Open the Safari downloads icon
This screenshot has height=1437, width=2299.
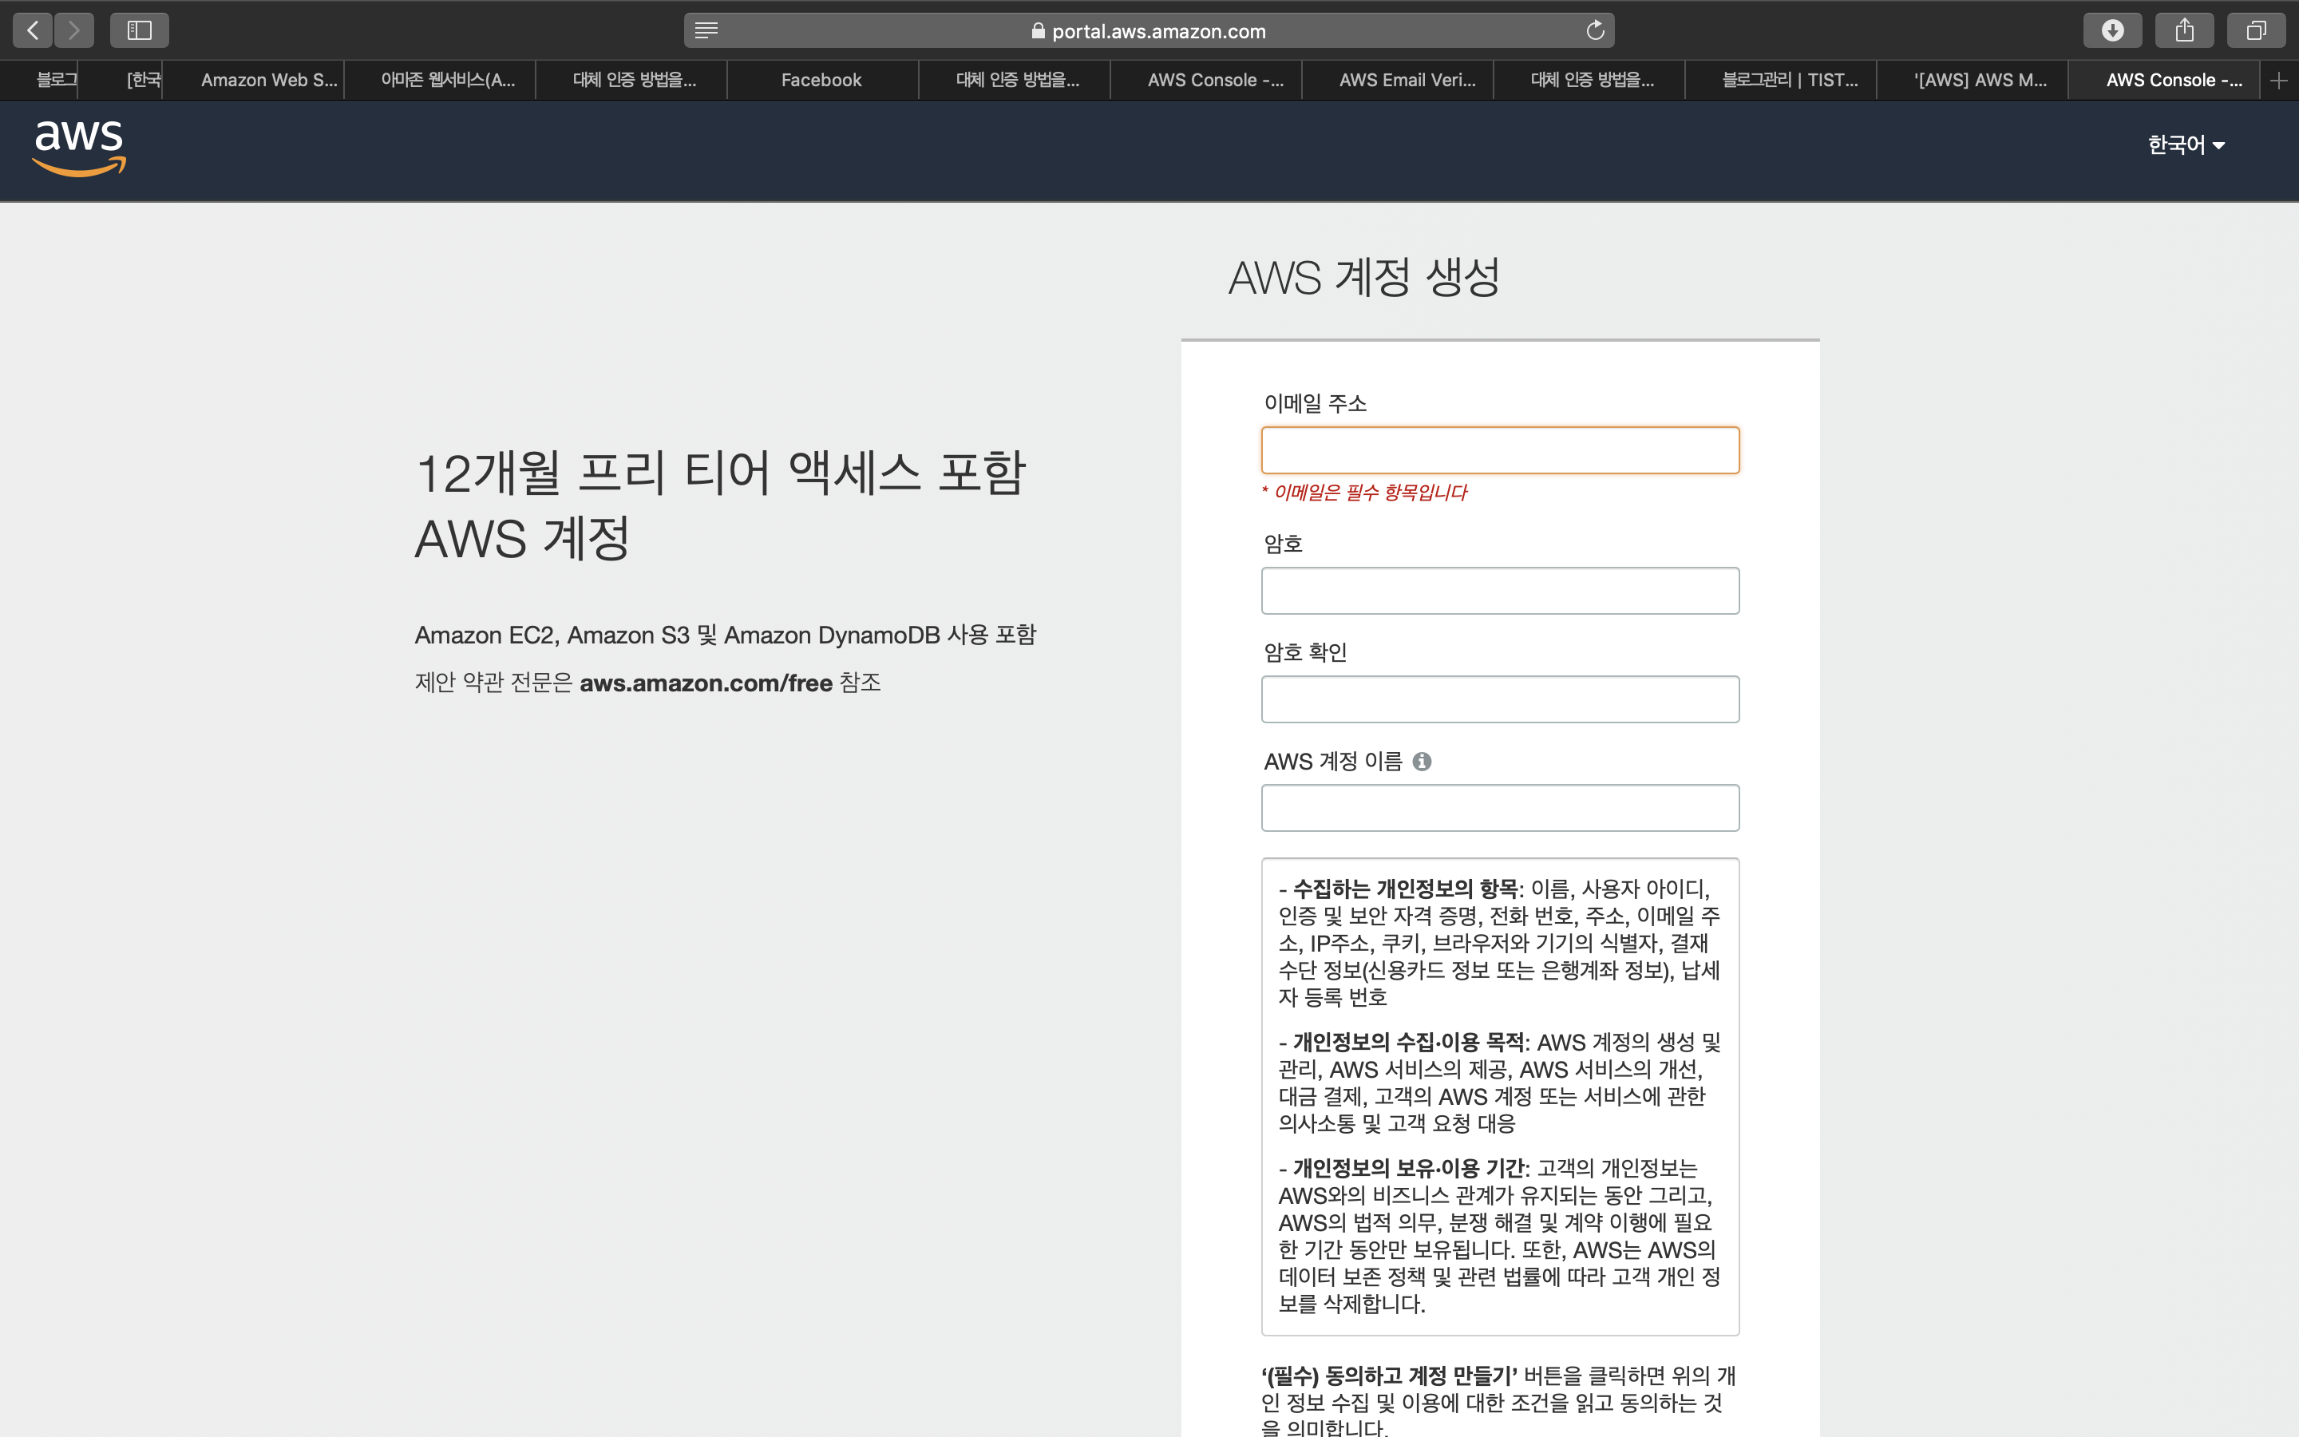[x=2113, y=30]
